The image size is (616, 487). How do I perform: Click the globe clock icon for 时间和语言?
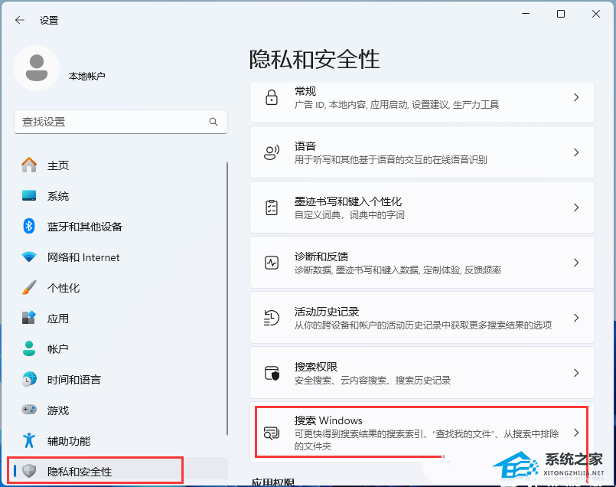tap(29, 379)
